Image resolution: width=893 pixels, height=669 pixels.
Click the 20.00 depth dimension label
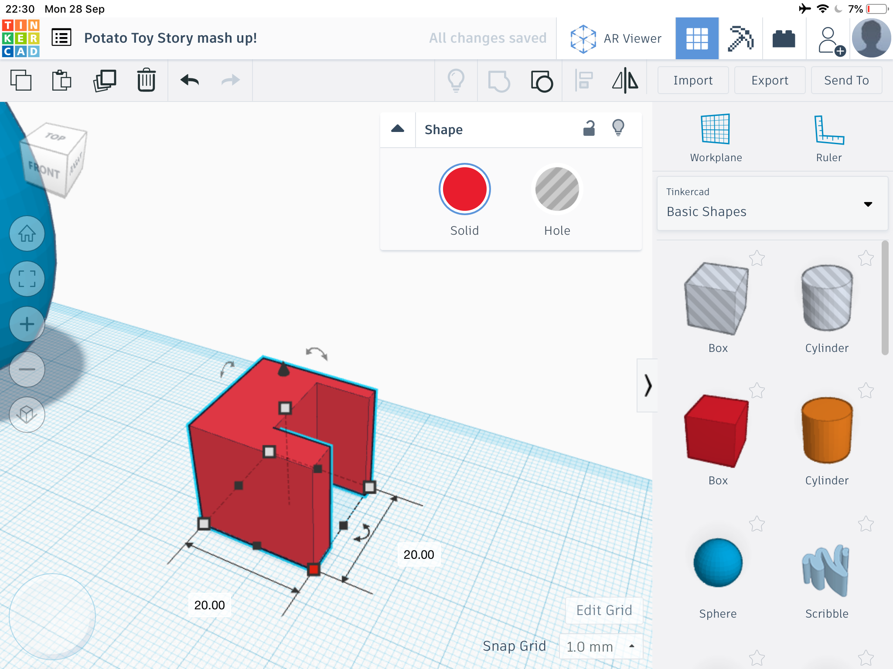pyautogui.click(x=419, y=554)
